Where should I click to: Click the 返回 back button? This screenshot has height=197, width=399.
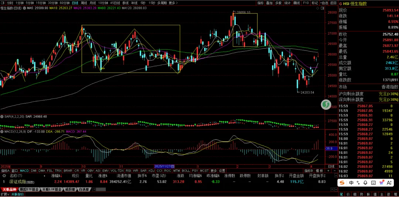tap(333, 3)
